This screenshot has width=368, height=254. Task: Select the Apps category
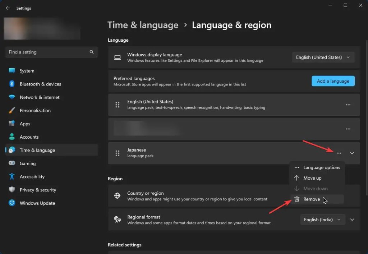tap(51, 124)
